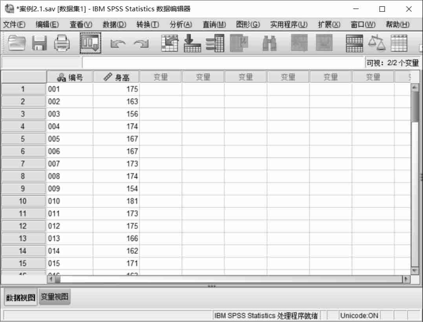This screenshot has height=322, width=423.
Task: Select the 编号 column header
Action: 70,77
